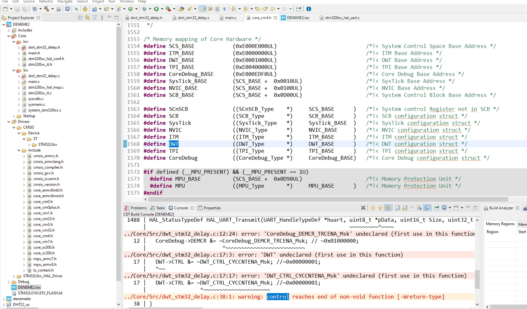Click the Debug bug icon in toolbar
The width and height of the screenshot is (527, 309).
(145, 9)
